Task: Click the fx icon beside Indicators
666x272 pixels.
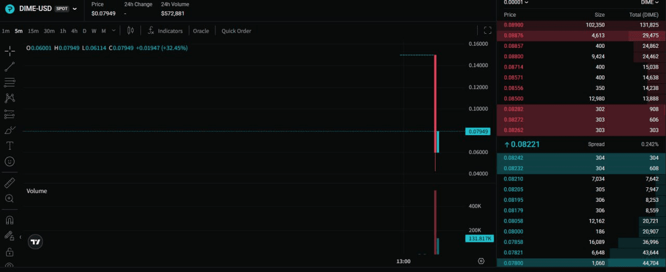Action: (x=151, y=31)
